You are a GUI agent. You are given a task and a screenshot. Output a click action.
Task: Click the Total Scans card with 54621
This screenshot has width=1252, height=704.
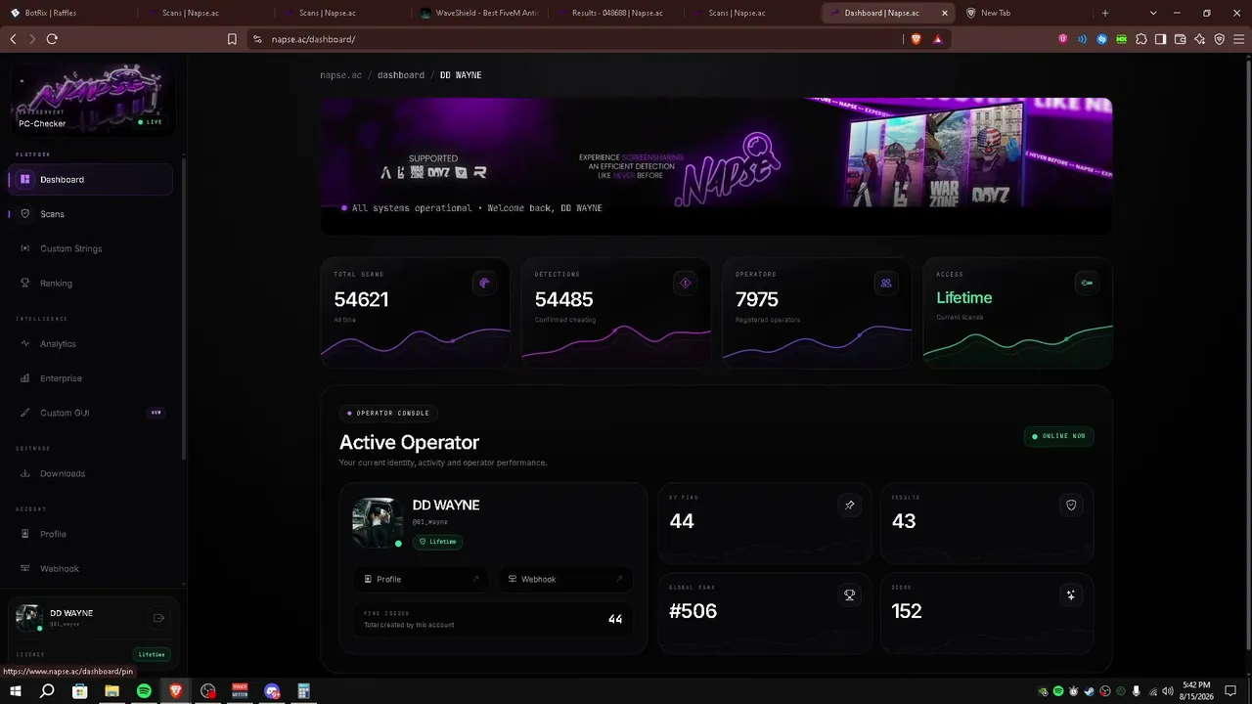pyautogui.click(x=416, y=313)
